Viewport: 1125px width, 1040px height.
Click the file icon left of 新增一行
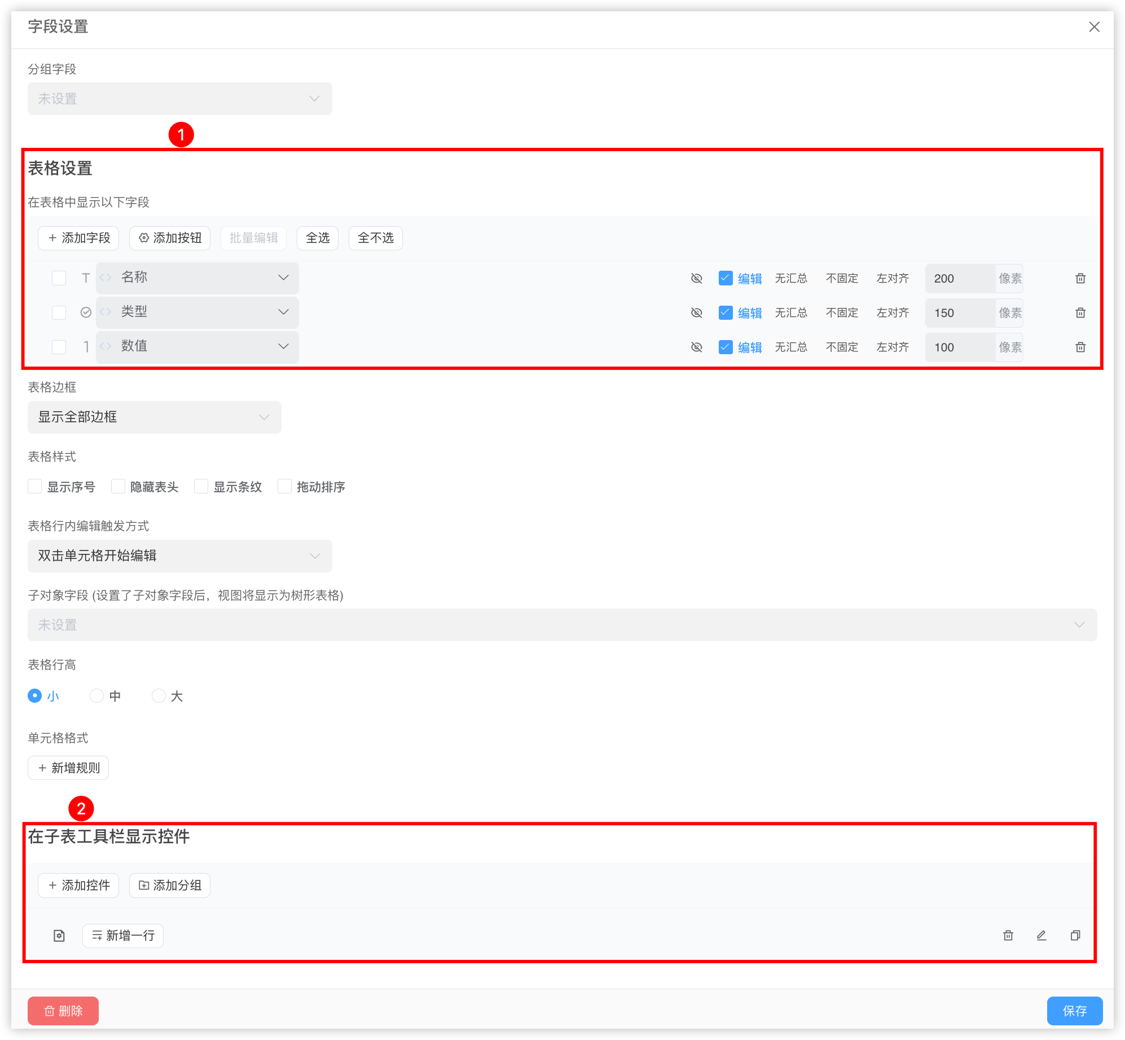point(59,936)
